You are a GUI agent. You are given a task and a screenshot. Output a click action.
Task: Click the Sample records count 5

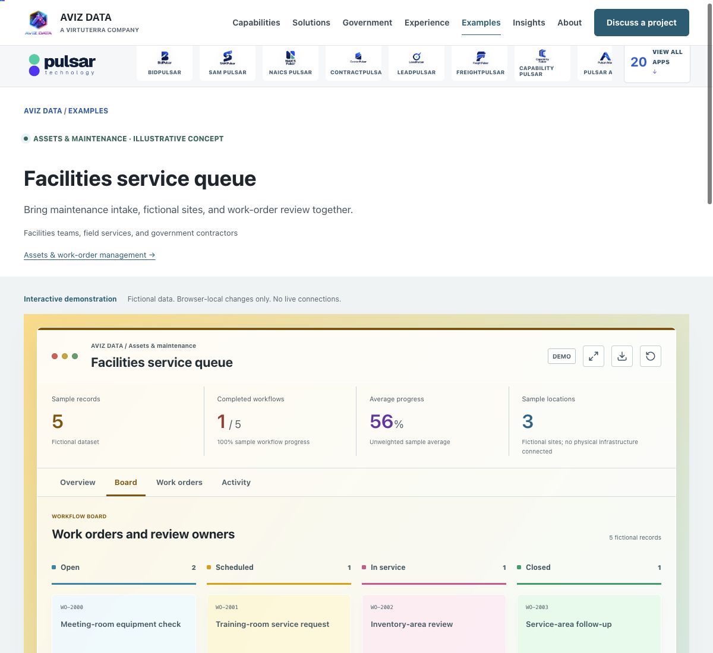[57, 421]
